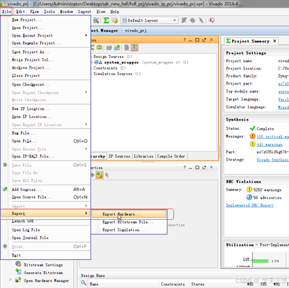The width and height of the screenshot is (289, 288).
Task: Choose Export Hardware from the submenu
Action: click(129, 214)
